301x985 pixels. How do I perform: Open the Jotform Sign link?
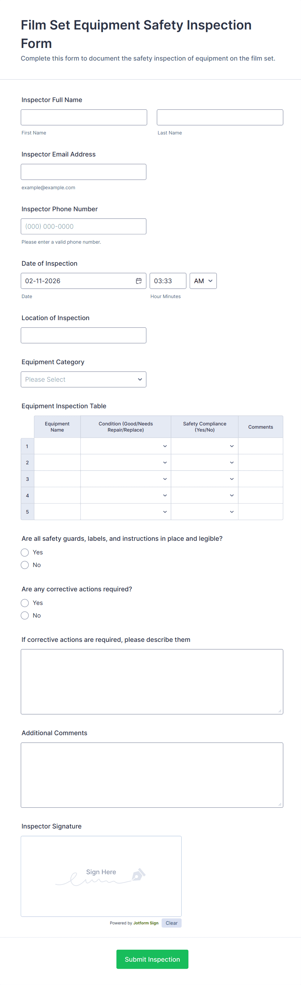(146, 923)
